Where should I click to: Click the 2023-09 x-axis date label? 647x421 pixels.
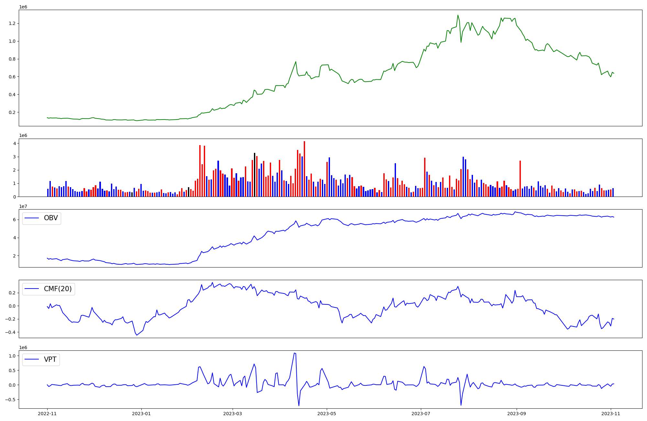coord(517,414)
